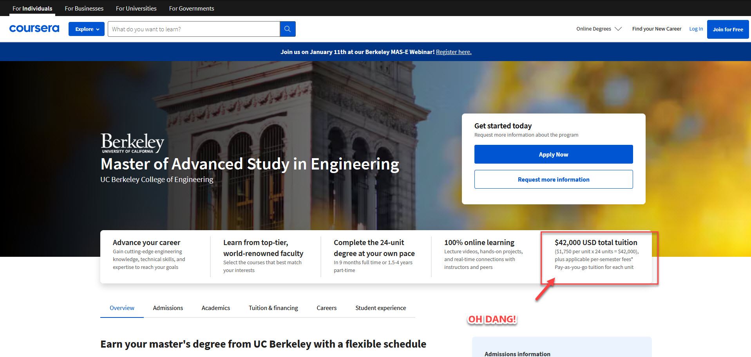Click the 'Get started today' heading

(x=503, y=126)
